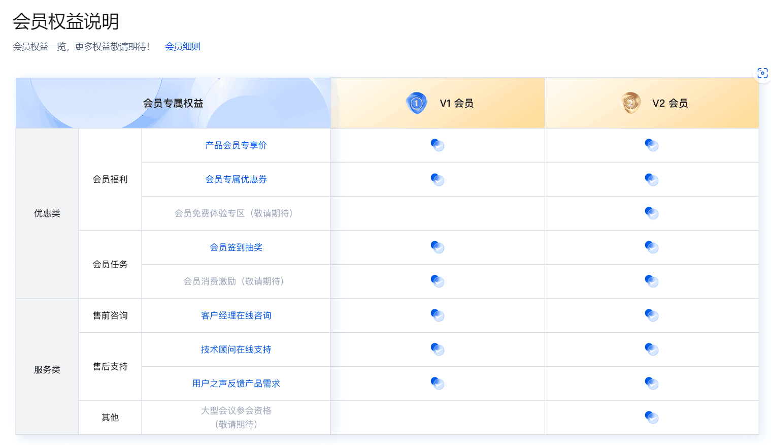This screenshot has width=771, height=445.
Task: Click V2 checkmark for 用户之声反馈产品需求
Action: tap(652, 384)
